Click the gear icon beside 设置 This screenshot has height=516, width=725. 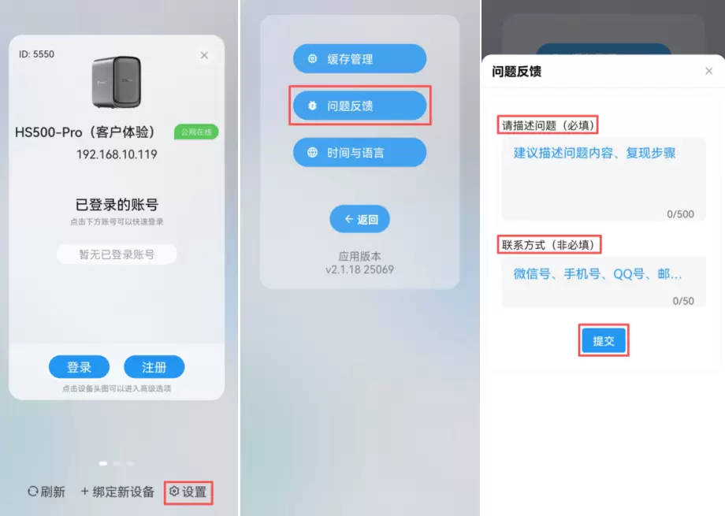pos(174,491)
